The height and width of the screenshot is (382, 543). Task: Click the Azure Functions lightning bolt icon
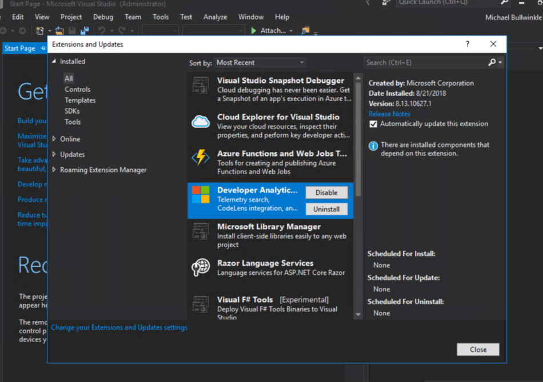point(201,158)
